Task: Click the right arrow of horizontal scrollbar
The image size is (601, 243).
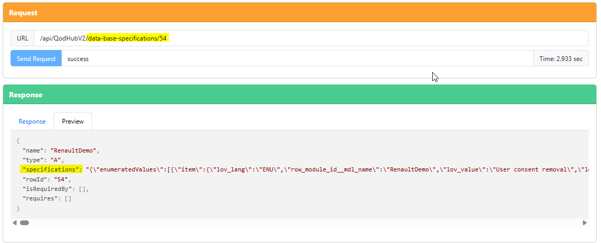Action: tap(584, 222)
